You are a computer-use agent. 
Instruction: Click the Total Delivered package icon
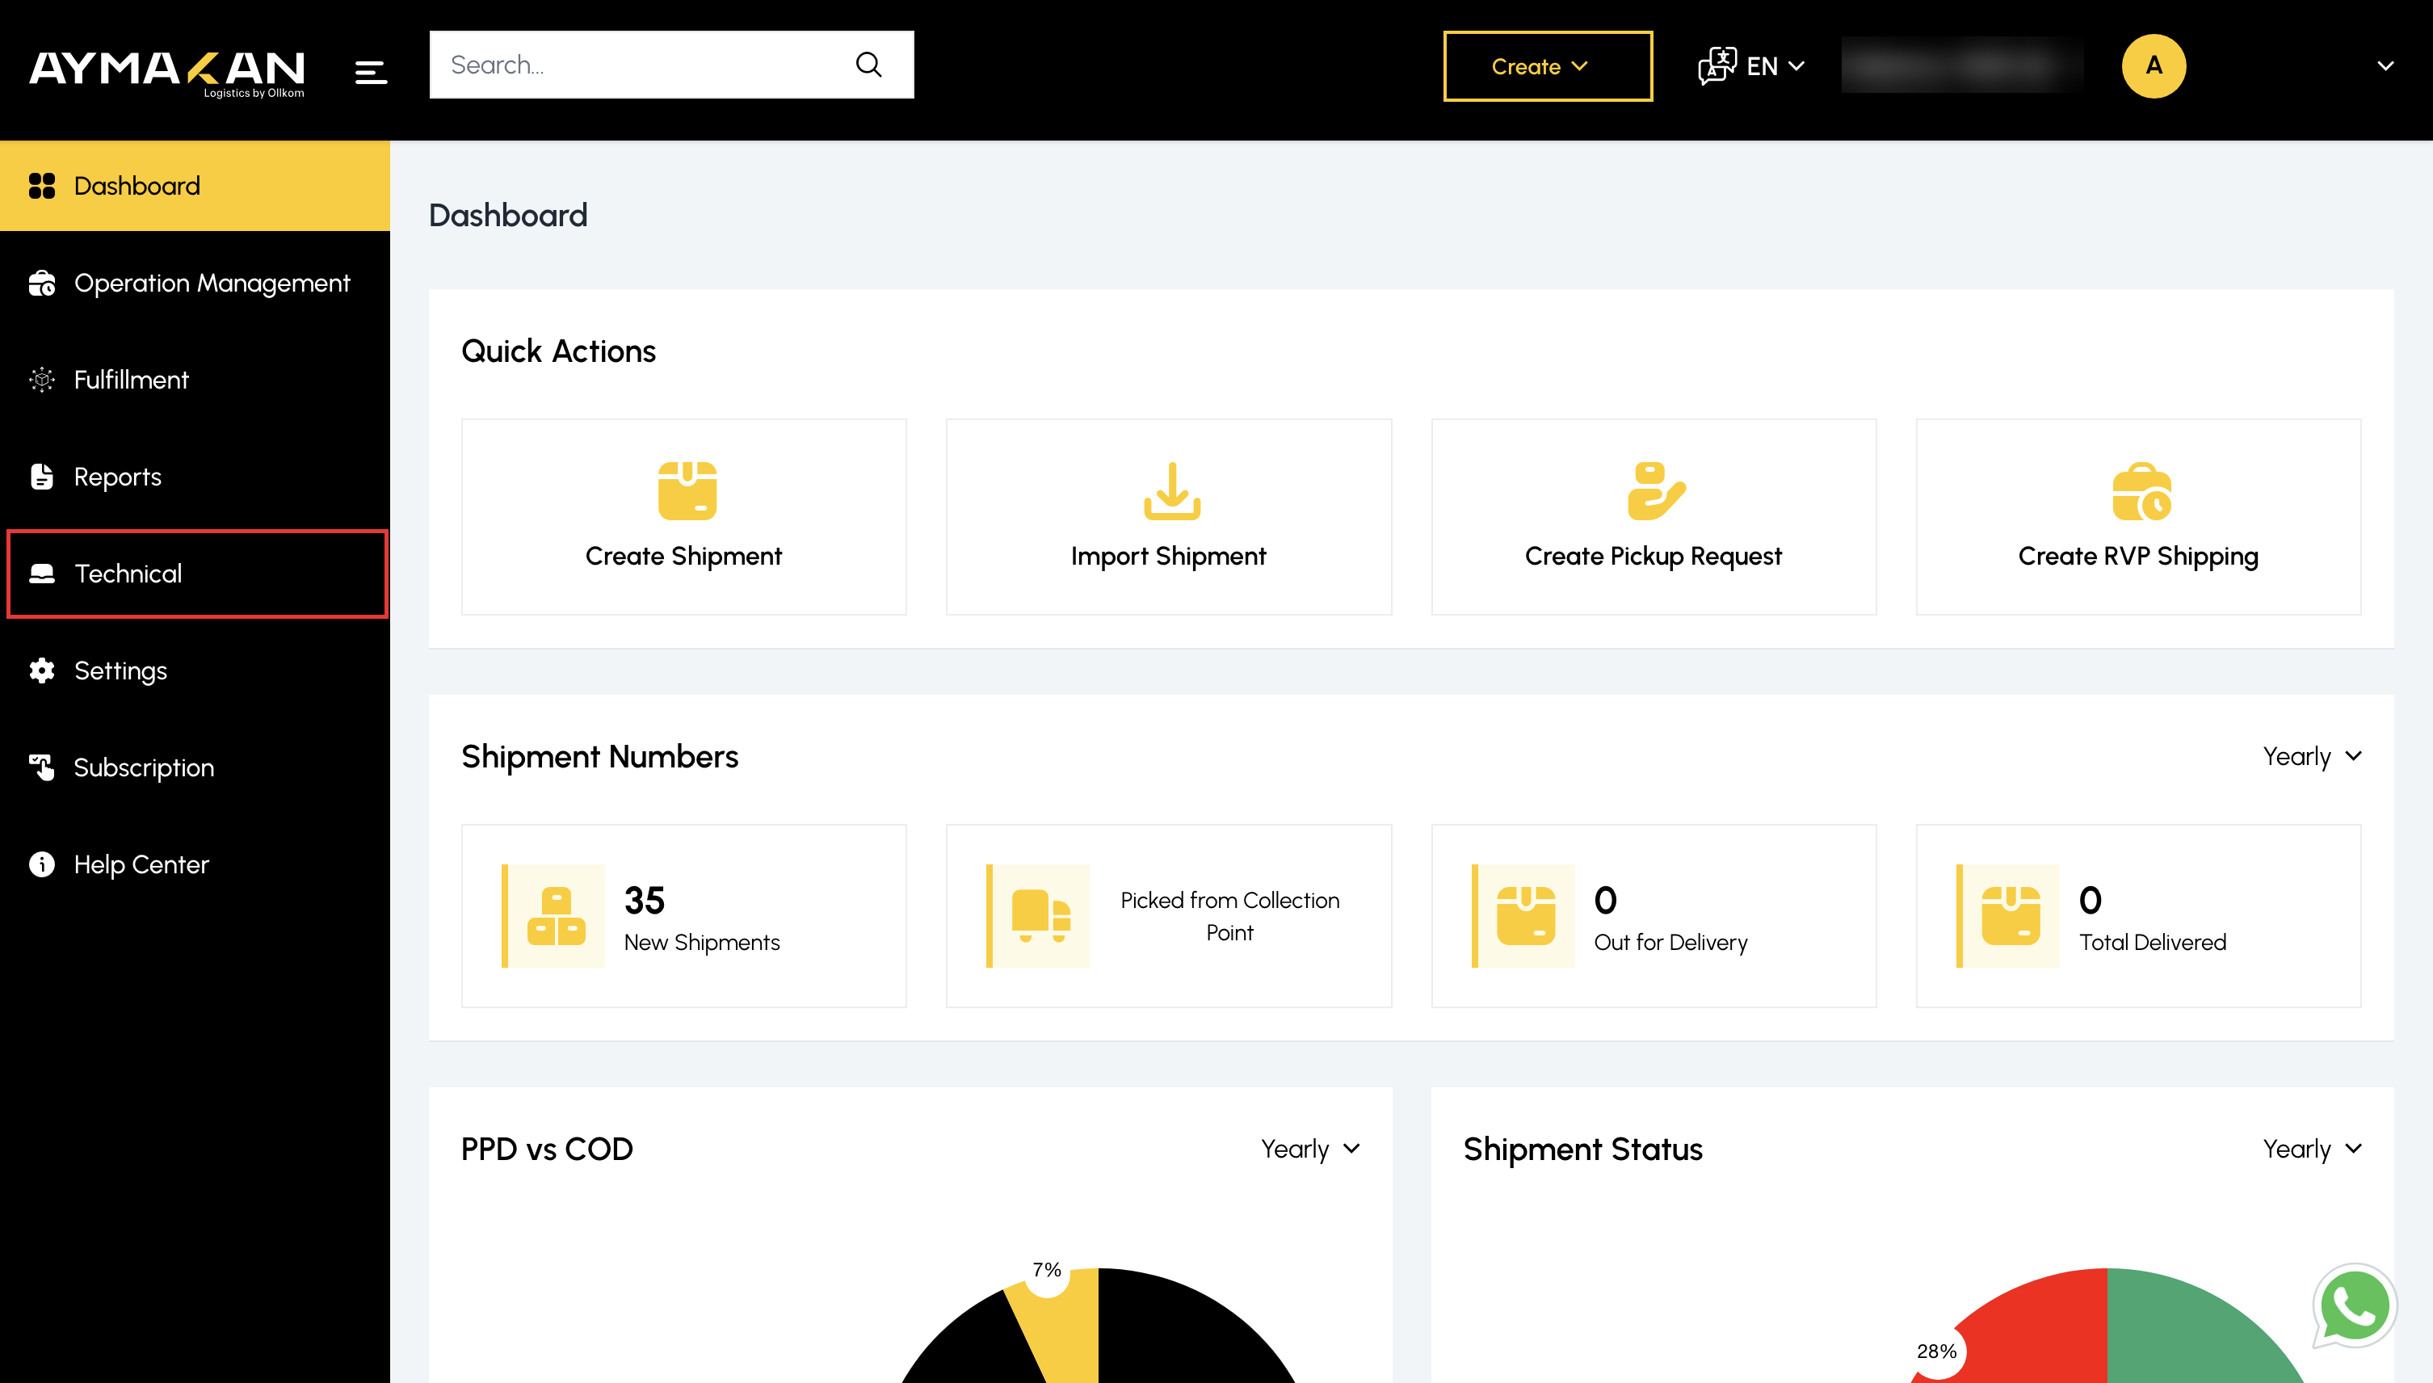click(x=2011, y=915)
